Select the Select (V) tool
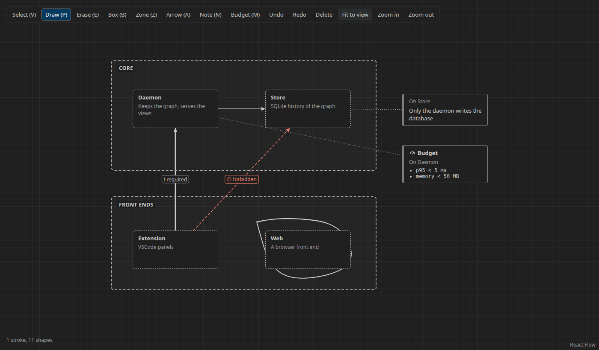This screenshot has width=599, height=350. pos(24,15)
